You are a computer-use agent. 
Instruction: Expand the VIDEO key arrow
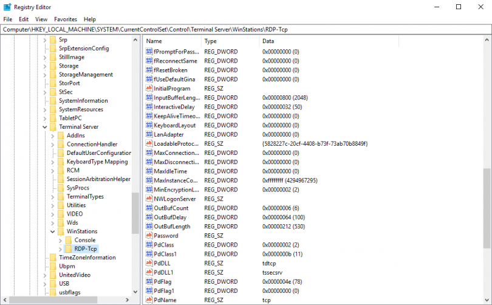[x=52, y=214]
